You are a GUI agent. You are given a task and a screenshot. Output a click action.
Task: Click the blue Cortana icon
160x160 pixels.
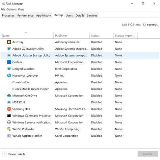[9, 62]
